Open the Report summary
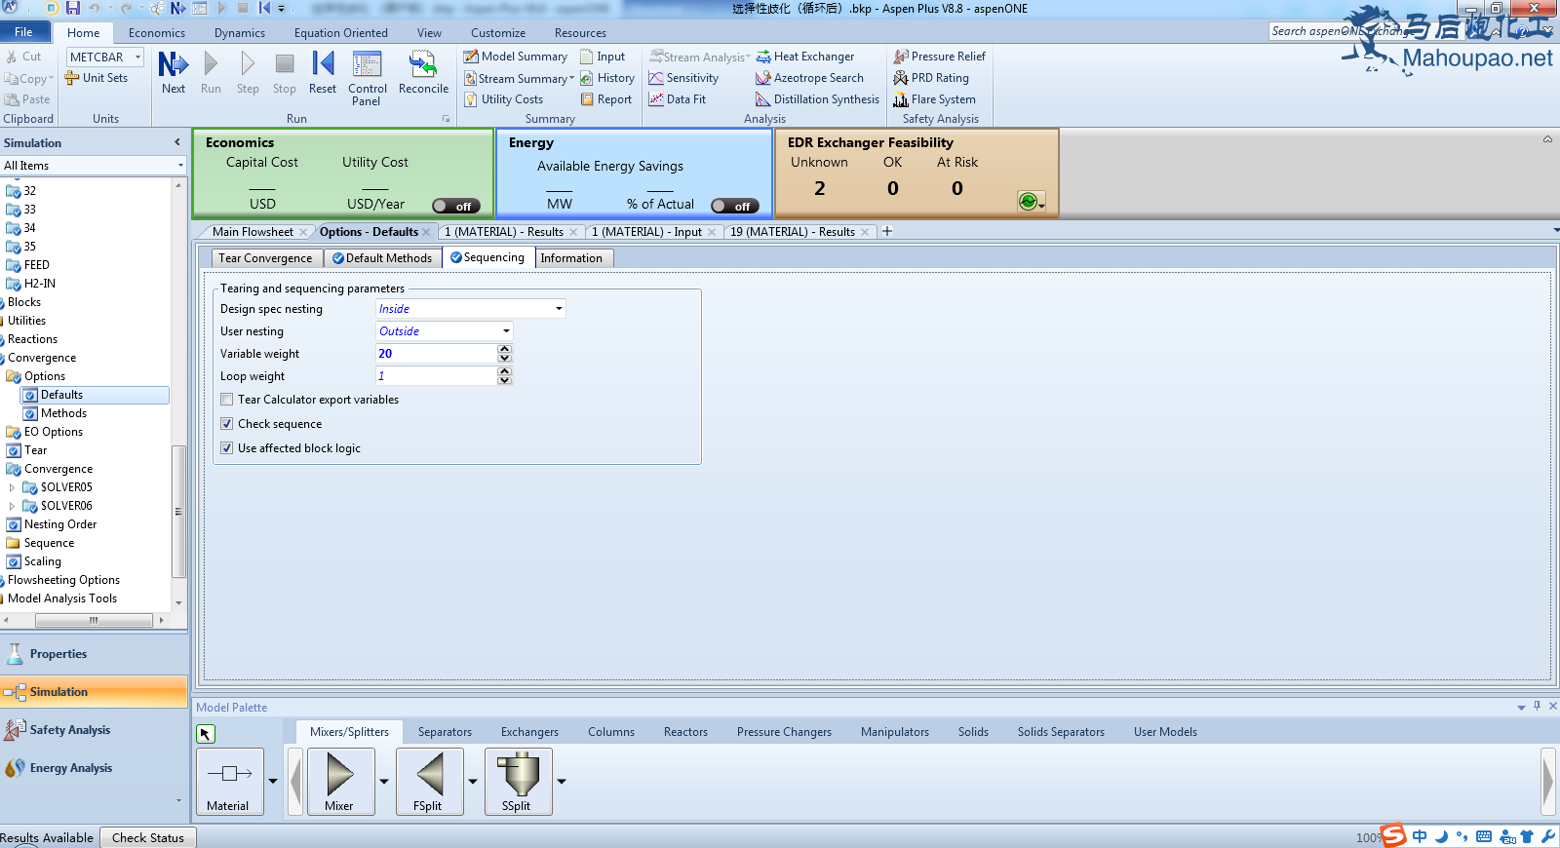 coord(605,99)
